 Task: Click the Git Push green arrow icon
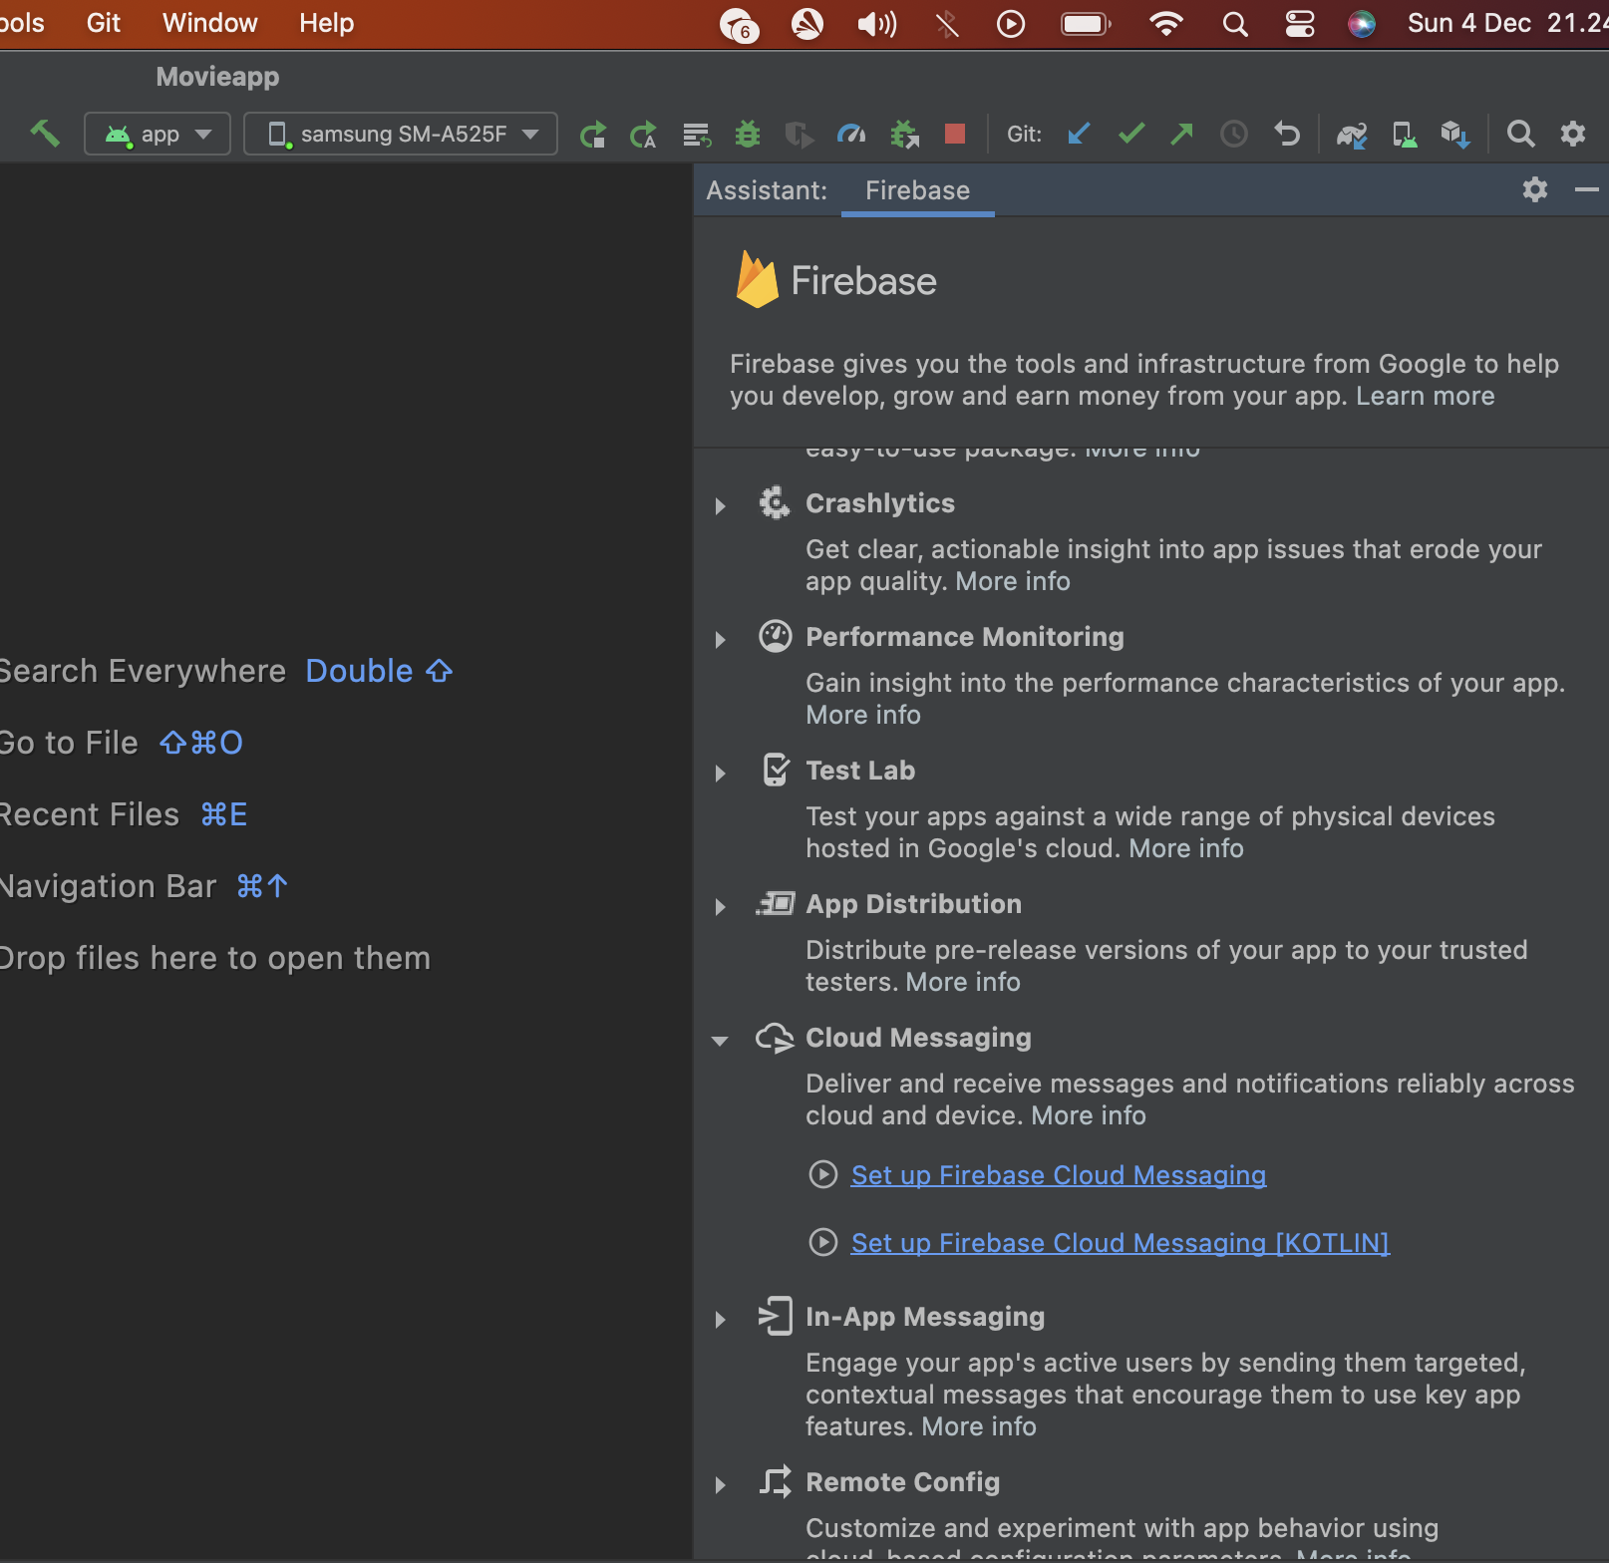point(1182,134)
